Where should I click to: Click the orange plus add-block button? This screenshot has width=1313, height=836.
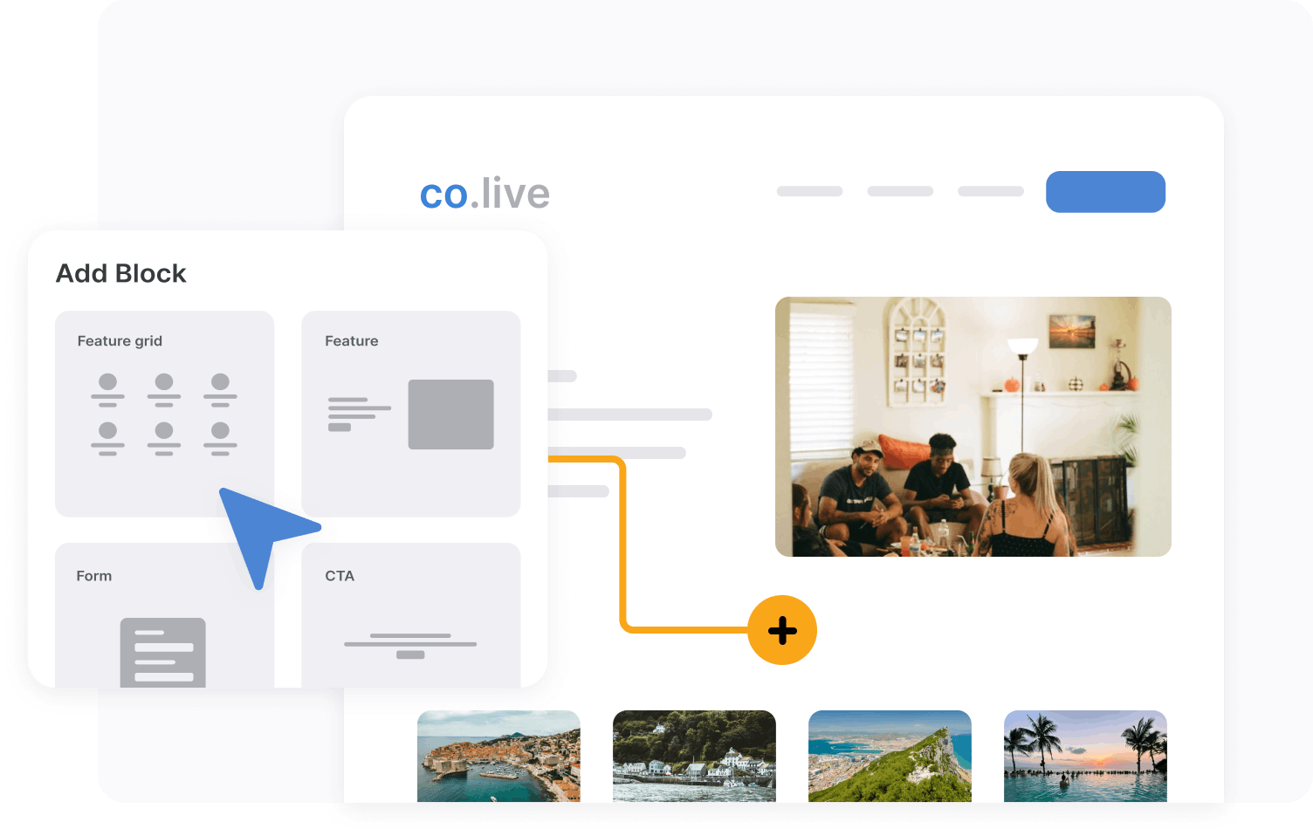click(782, 630)
